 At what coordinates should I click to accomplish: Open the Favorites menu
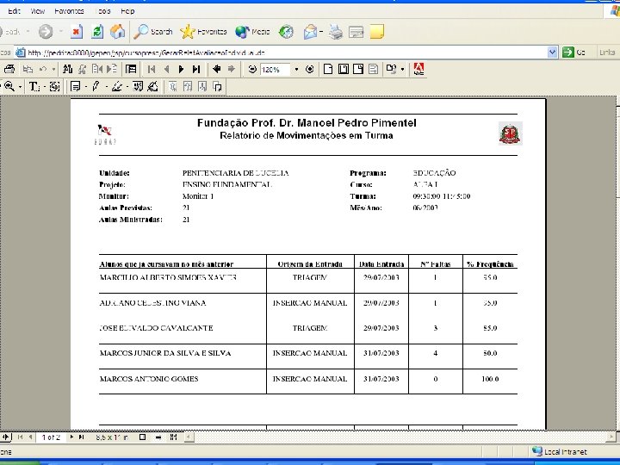[x=69, y=11]
